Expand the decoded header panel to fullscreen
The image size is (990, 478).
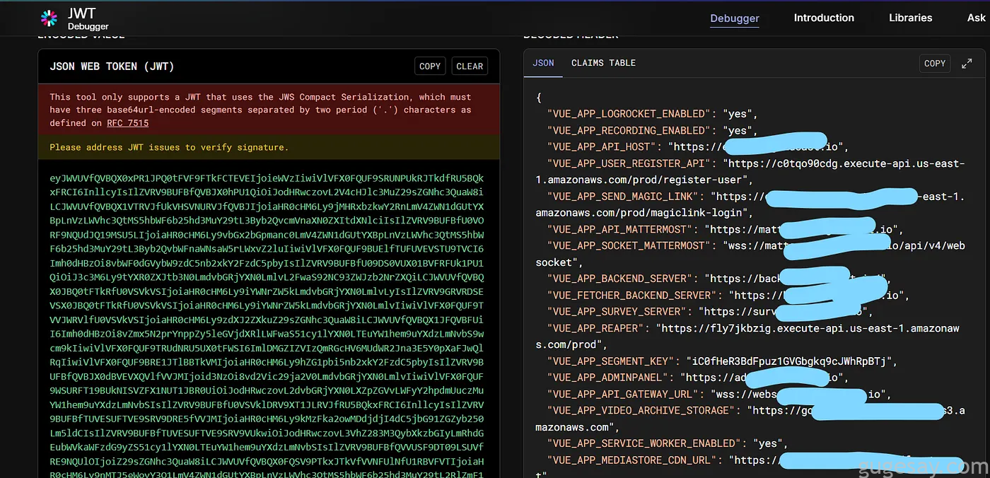tap(967, 64)
